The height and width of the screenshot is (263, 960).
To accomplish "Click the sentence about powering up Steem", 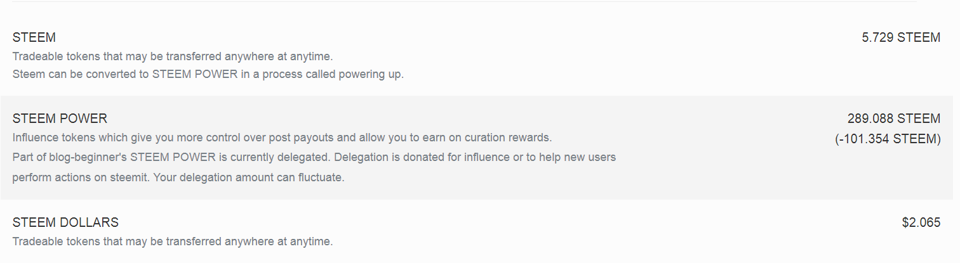I will (208, 74).
